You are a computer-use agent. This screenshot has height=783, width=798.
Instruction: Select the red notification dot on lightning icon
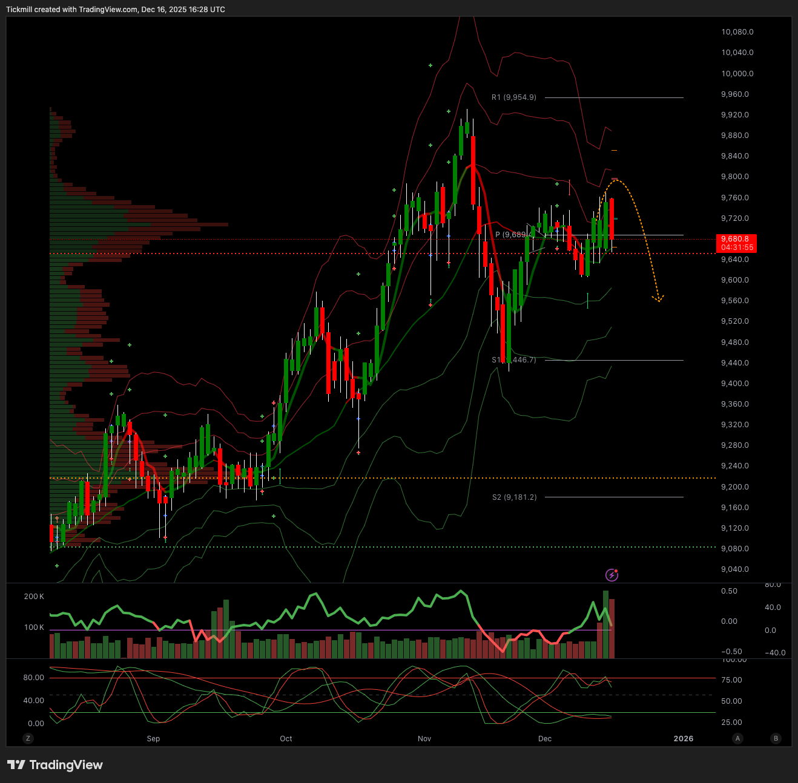pos(616,571)
